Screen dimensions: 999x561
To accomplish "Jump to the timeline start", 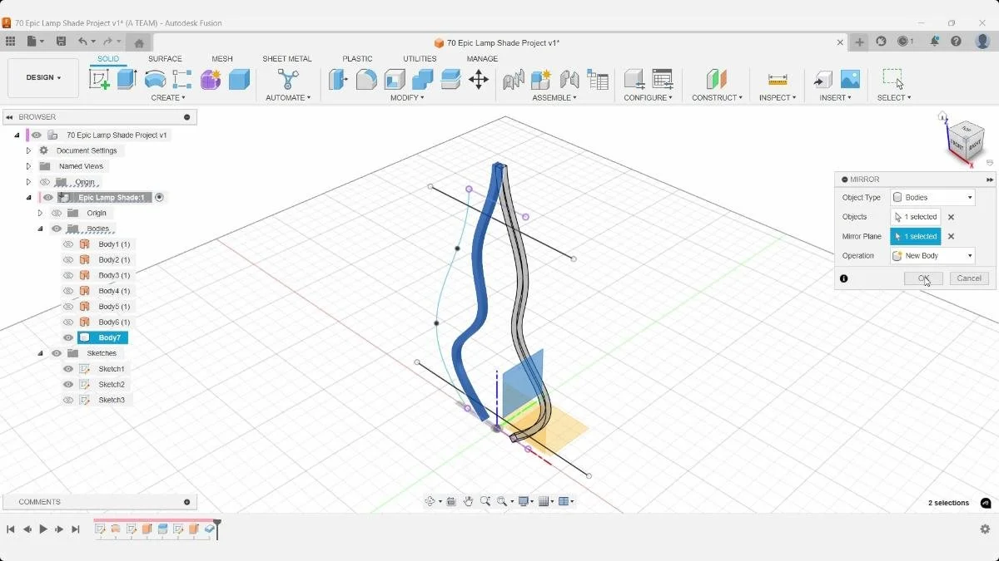I will 11,529.
